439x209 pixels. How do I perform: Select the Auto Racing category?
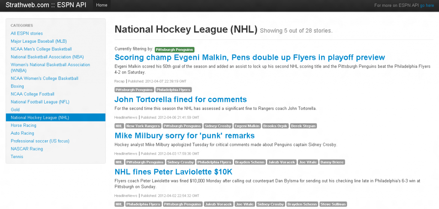[x=22, y=133]
